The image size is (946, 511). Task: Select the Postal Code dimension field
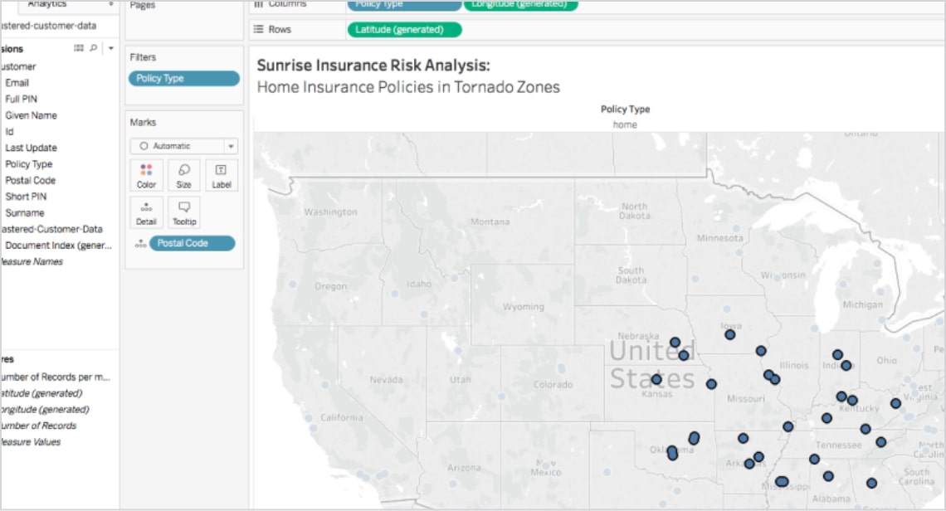pos(30,180)
